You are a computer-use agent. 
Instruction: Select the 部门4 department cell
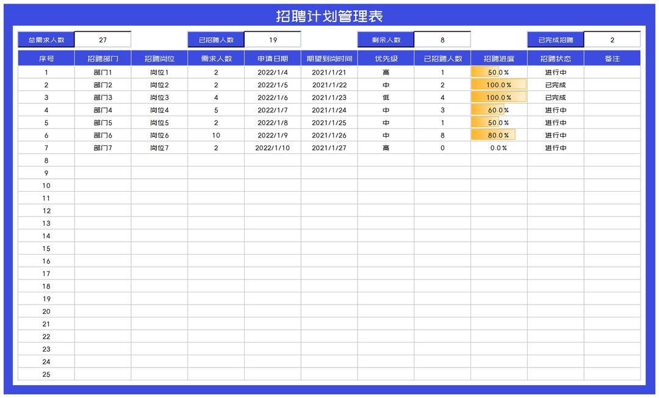103,110
